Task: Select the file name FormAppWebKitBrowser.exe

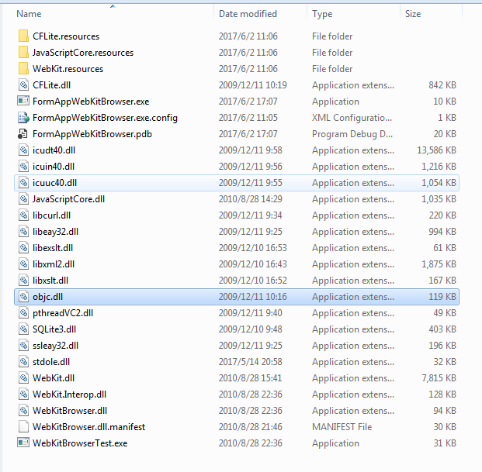Action: click(91, 102)
